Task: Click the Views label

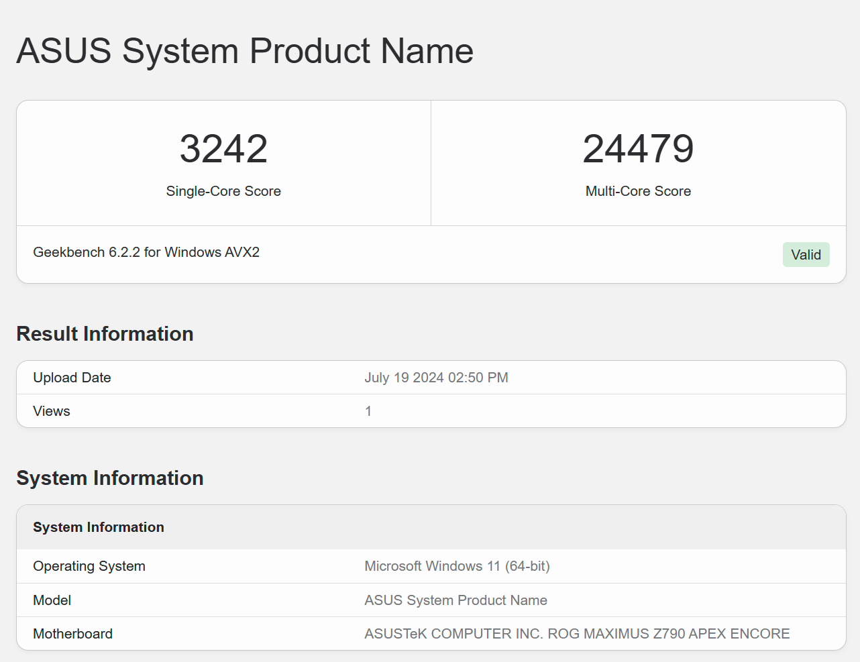Action: click(x=52, y=411)
